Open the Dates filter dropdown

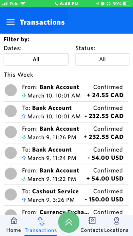36,59
